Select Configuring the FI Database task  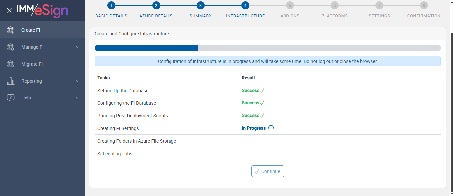click(127, 103)
